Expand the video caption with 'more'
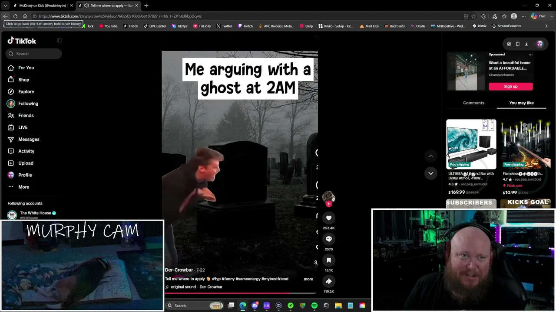 [x=308, y=279]
